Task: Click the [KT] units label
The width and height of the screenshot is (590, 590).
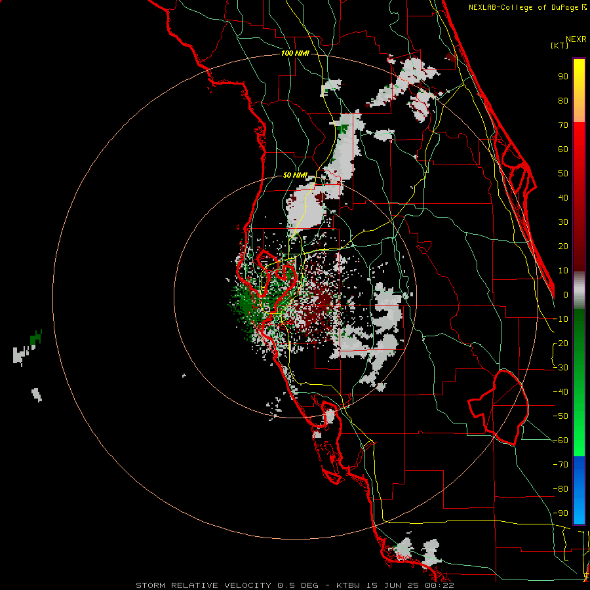Action: pos(560,45)
